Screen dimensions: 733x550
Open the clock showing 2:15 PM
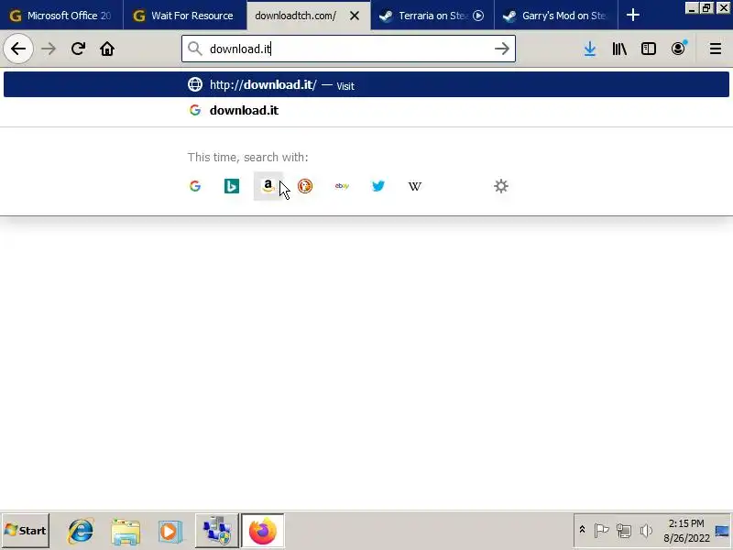[x=686, y=531]
